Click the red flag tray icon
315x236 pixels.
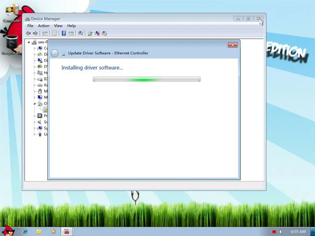[x=274, y=232]
